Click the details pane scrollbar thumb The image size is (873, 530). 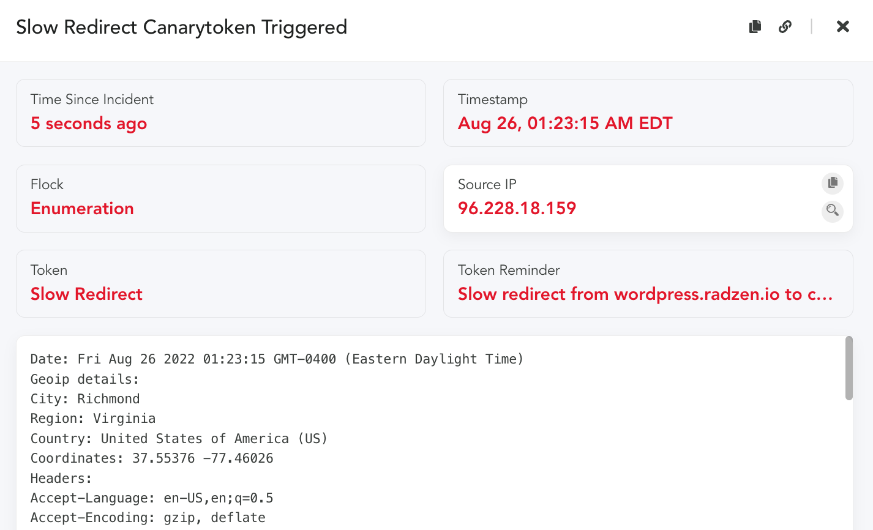tap(849, 368)
